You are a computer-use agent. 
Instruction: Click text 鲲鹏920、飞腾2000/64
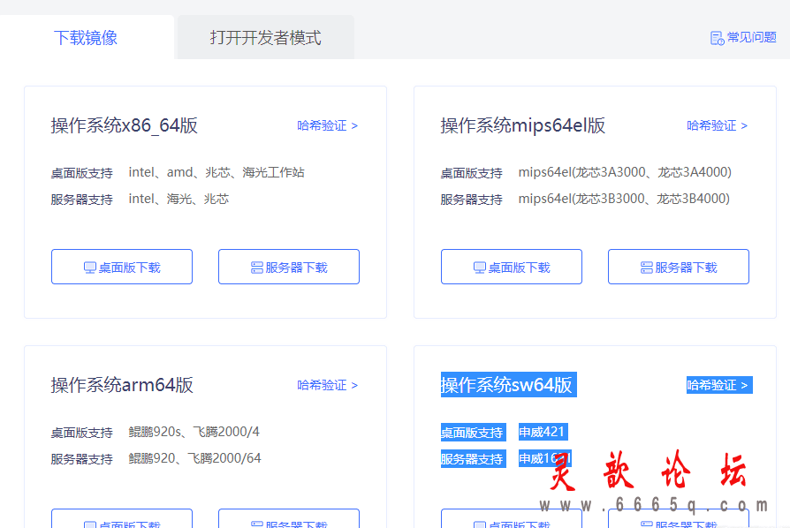[x=194, y=458]
